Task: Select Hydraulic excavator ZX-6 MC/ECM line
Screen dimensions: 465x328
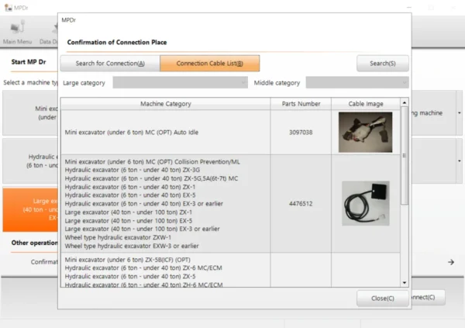Action: click(143, 268)
